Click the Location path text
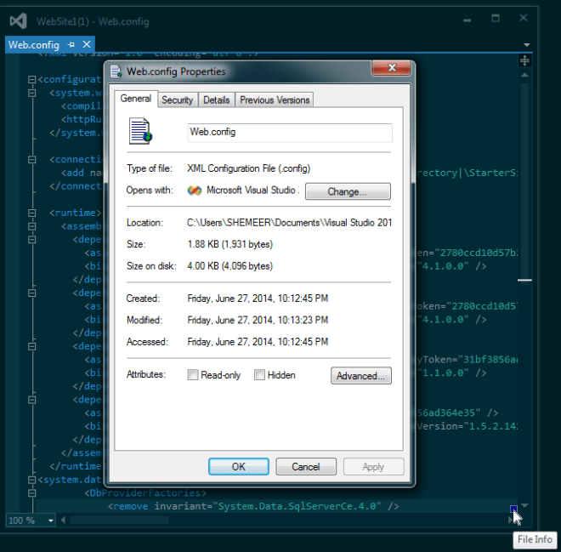Image resolution: width=561 pixels, height=552 pixels. click(x=289, y=223)
